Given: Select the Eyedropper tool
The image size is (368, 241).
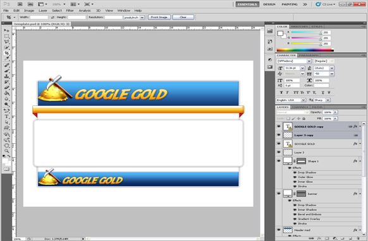Looking at the screenshot, I should click(6, 59).
